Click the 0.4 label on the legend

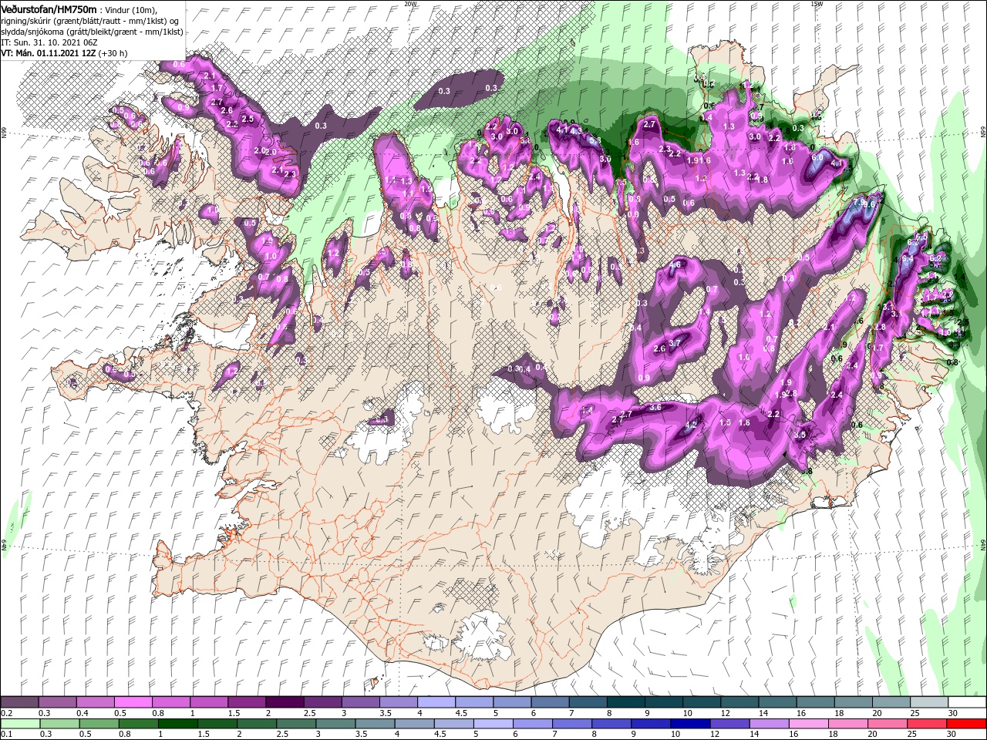[x=83, y=713]
